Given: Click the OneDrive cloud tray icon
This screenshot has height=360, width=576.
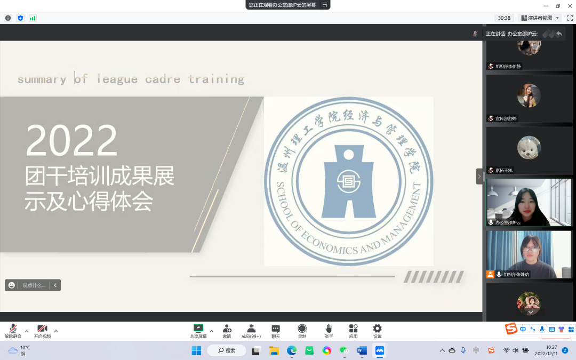Looking at the screenshot, I should tap(452, 350).
